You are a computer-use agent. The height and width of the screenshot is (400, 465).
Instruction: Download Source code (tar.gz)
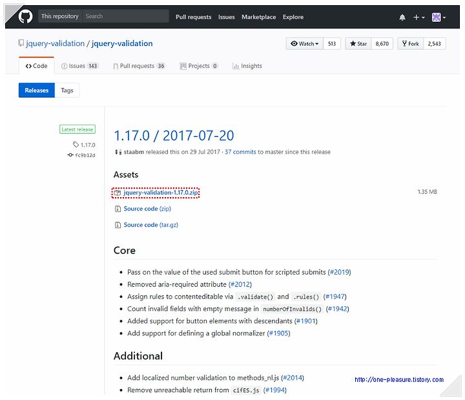(151, 225)
